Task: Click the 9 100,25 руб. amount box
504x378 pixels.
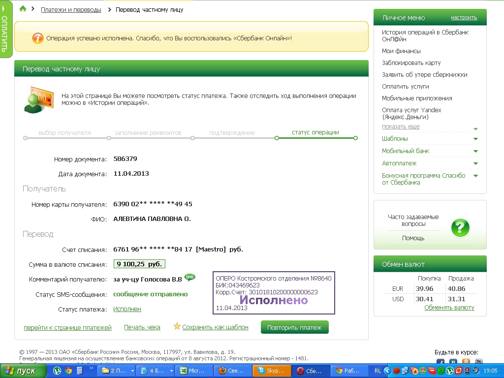Action: coord(139,264)
